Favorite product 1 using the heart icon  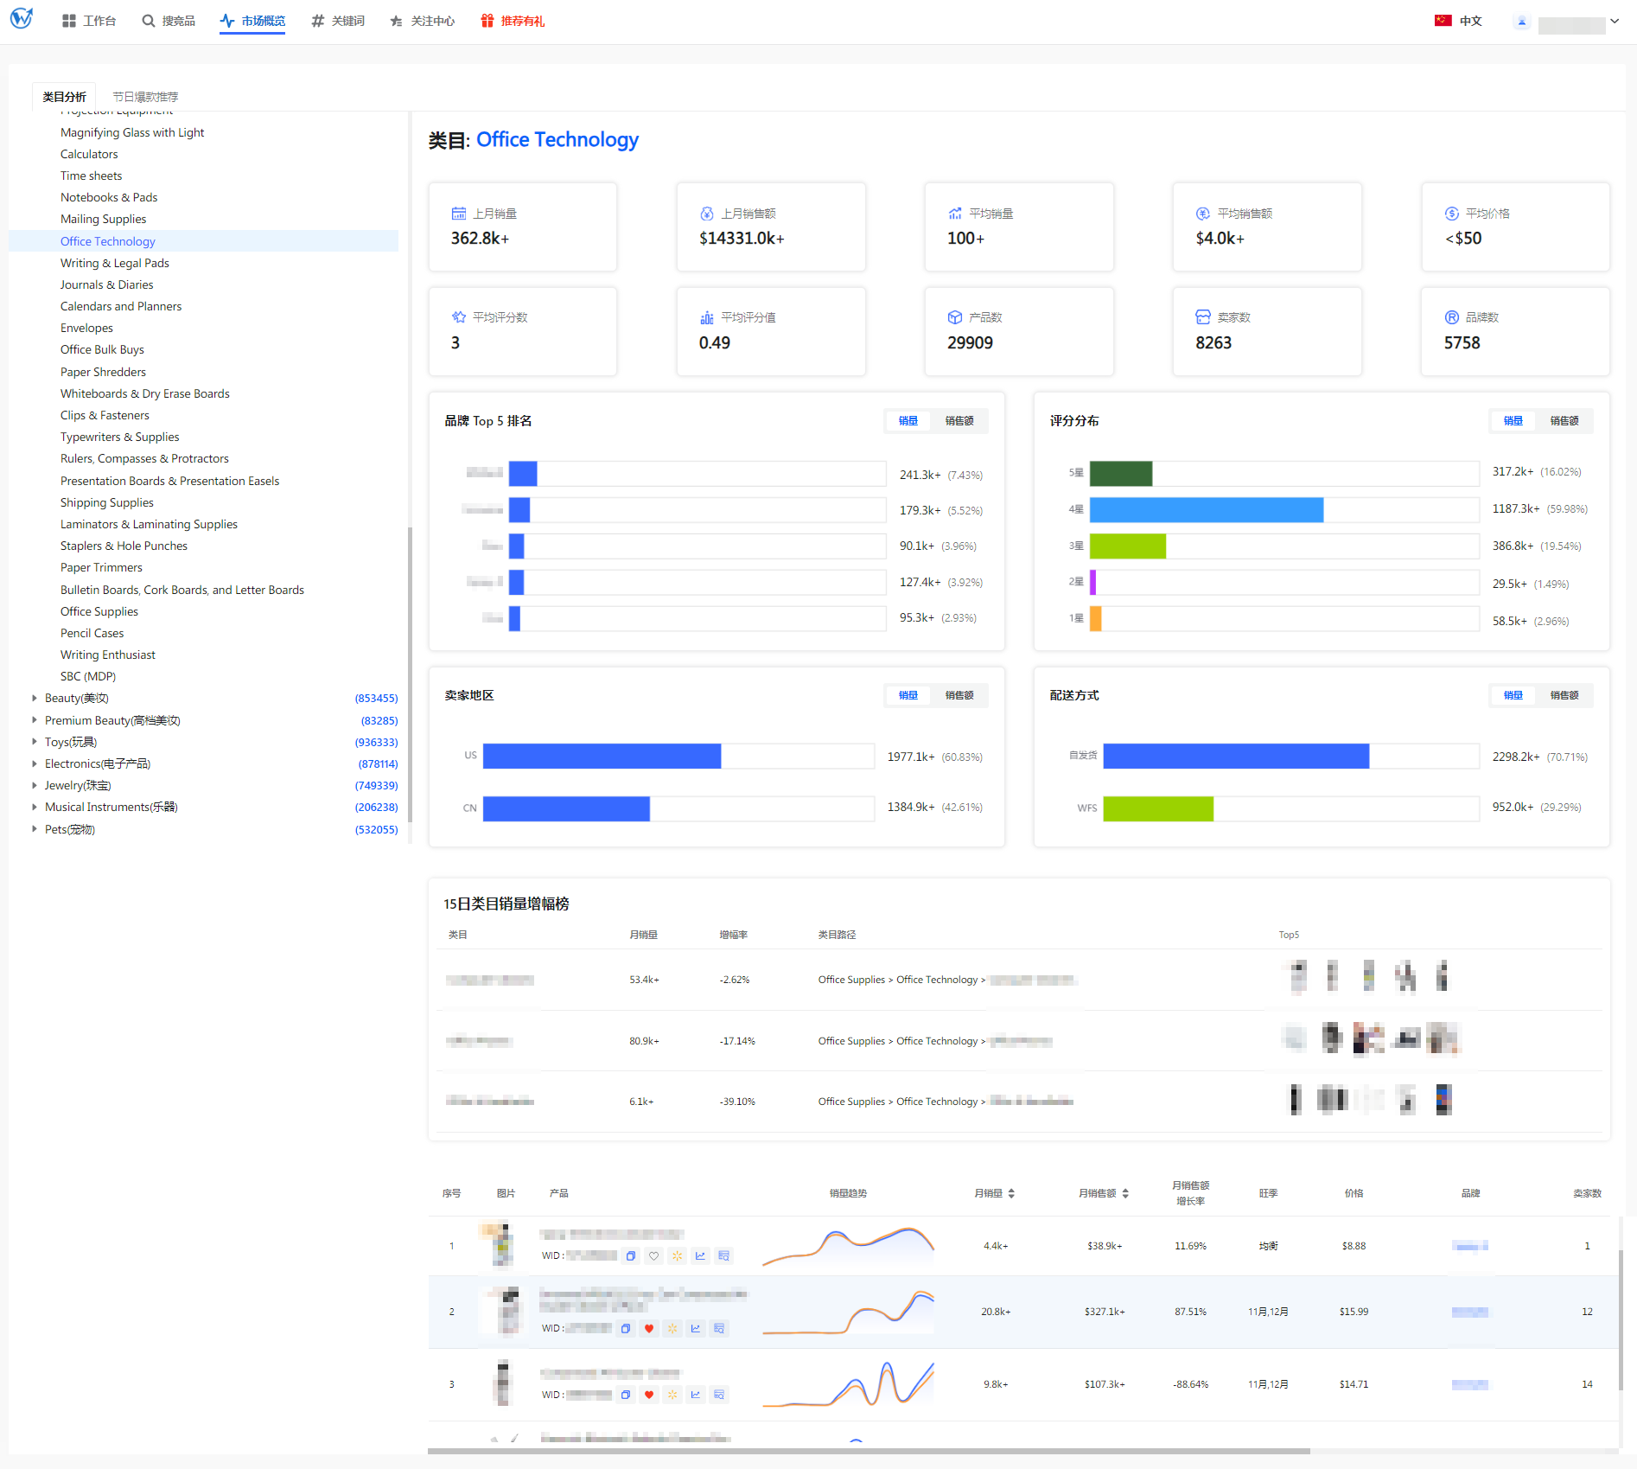pos(654,1256)
